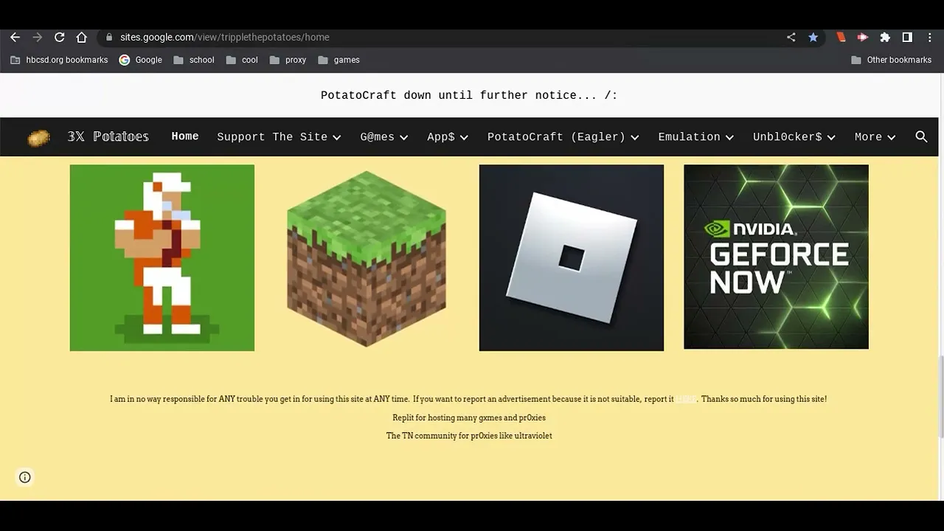Open the NVIDIA GeForce Now tile
The image size is (944, 531).
point(776,257)
